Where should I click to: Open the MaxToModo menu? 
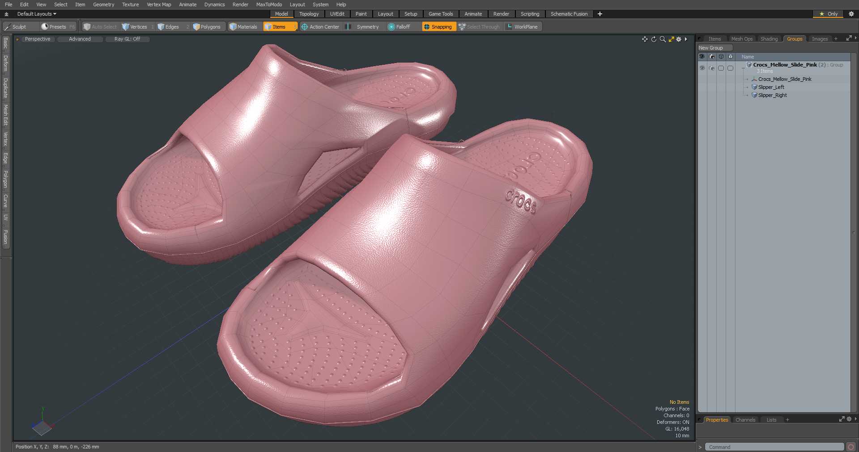[x=269, y=4]
